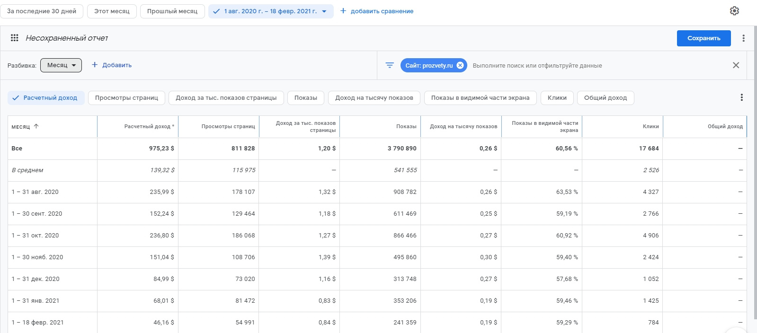This screenshot has height=333, width=757.
Task: Remove the Сайт: prozvety.ru filter chip
Action: [x=460, y=65]
